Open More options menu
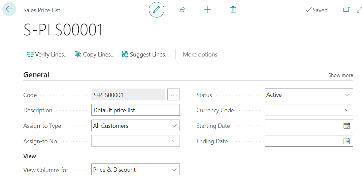This screenshot has width=362, height=180. pyautogui.click(x=200, y=54)
